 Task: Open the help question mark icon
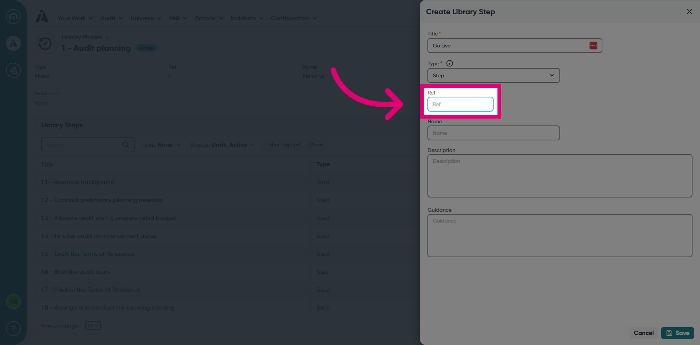pyautogui.click(x=13, y=329)
